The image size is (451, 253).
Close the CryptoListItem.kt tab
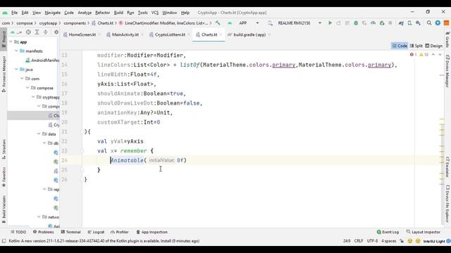tap(189, 34)
